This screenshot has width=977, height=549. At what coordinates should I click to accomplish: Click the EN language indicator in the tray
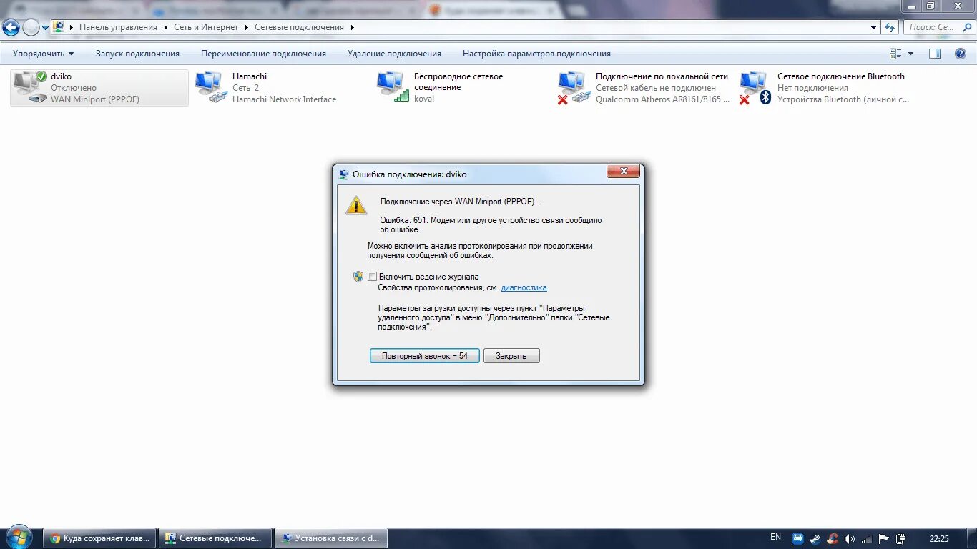coord(775,538)
